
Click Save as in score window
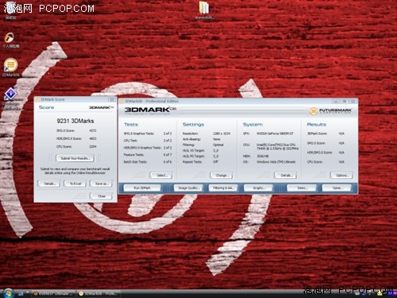pyautogui.click(x=101, y=184)
